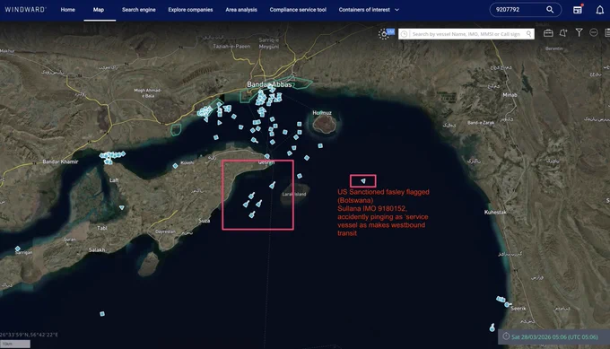Click the clock icon beside the date
The image size is (610, 349).
pyautogui.click(x=506, y=336)
